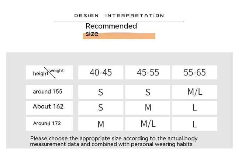Select the 45-55 weight column header
The height and width of the screenshot is (165, 238).
click(x=148, y=72)
